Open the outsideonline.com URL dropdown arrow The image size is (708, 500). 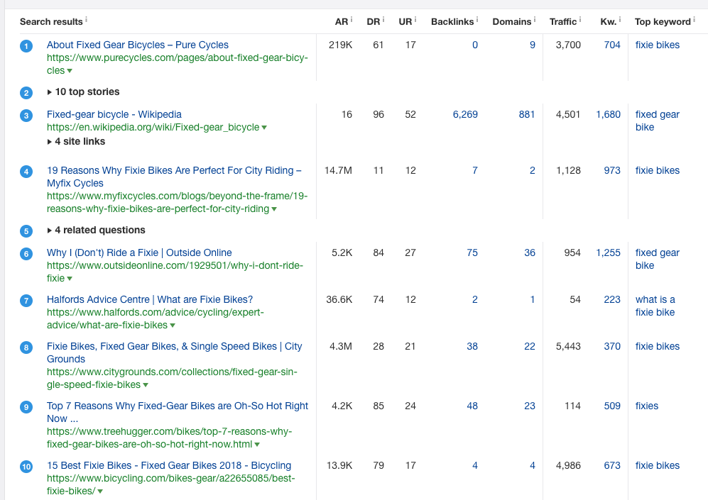[x=70, y=279]
